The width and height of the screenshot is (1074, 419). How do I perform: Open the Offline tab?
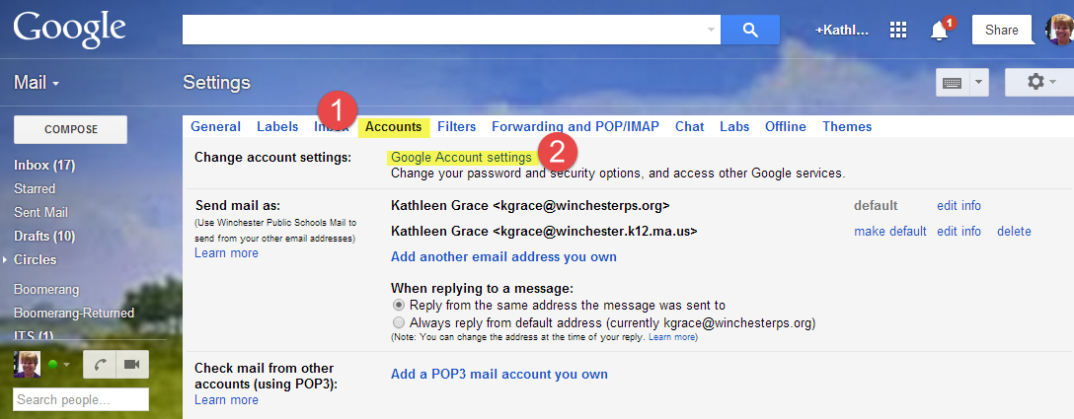[x=786, y=126]
